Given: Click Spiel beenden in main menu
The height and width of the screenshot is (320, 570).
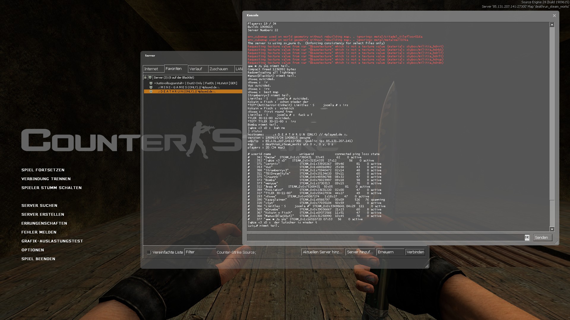Looking at the screenshot, I should click(x=38, y=259).
